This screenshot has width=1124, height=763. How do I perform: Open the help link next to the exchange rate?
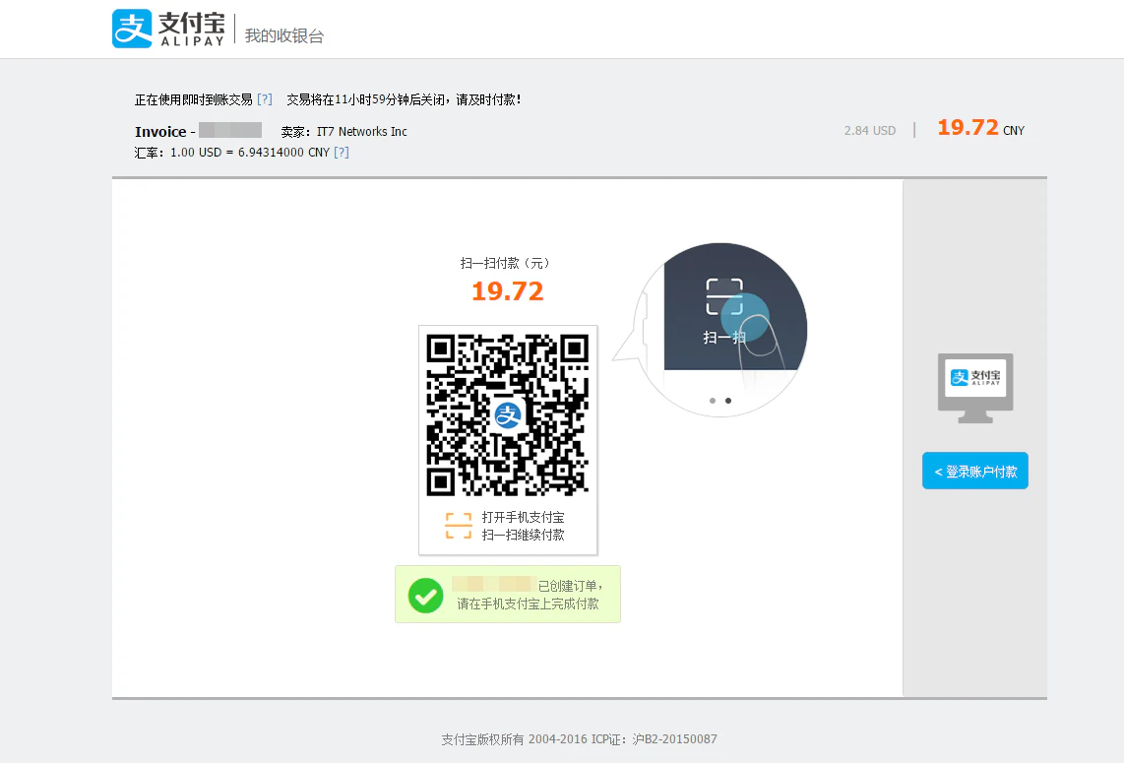point(342,152)
